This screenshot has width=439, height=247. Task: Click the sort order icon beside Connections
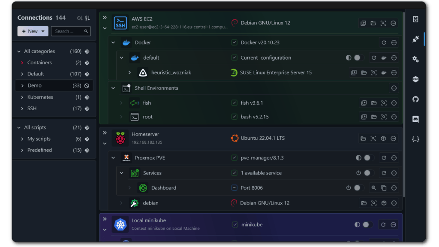tap(87, 18)
